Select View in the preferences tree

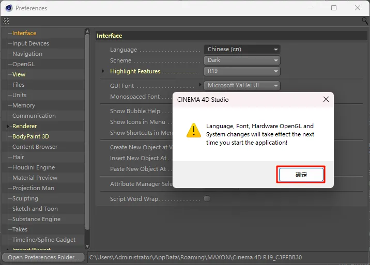point(19,74)
